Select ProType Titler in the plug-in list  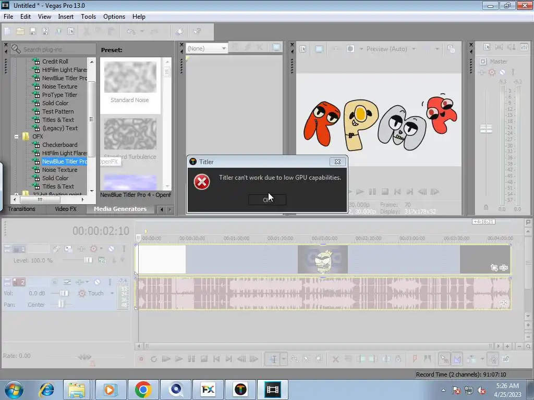click(59, 95)
